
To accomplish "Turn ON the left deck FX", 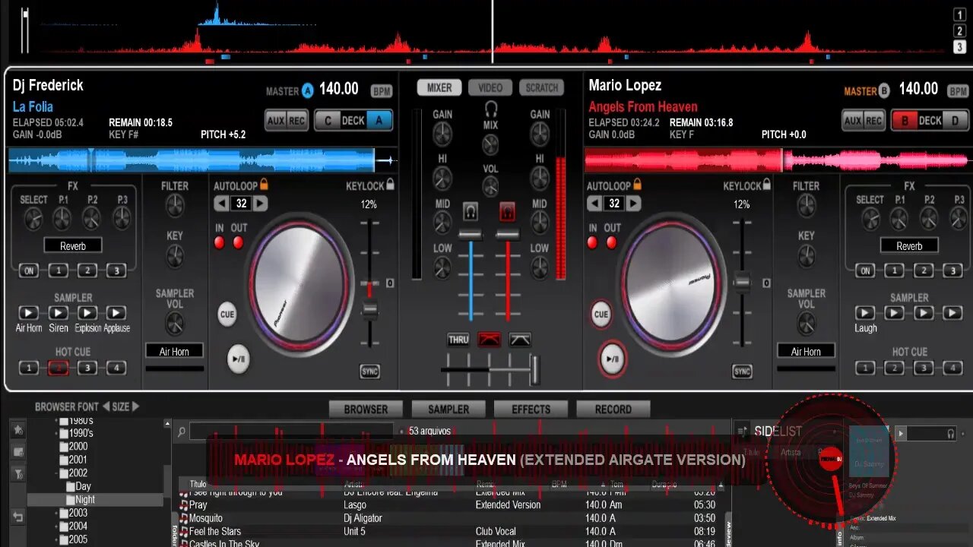I will (x=29, y=270).
